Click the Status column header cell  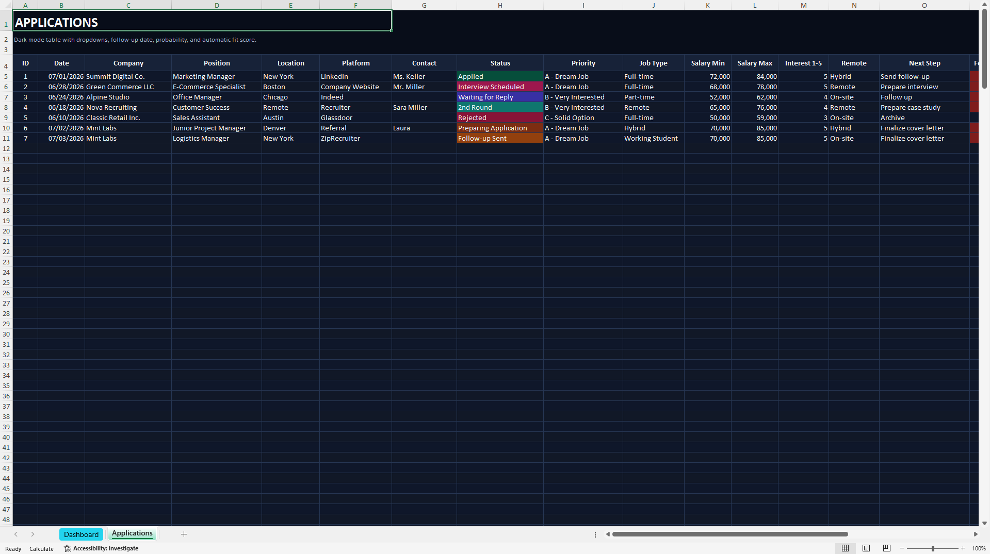click(x=500, y=63)
